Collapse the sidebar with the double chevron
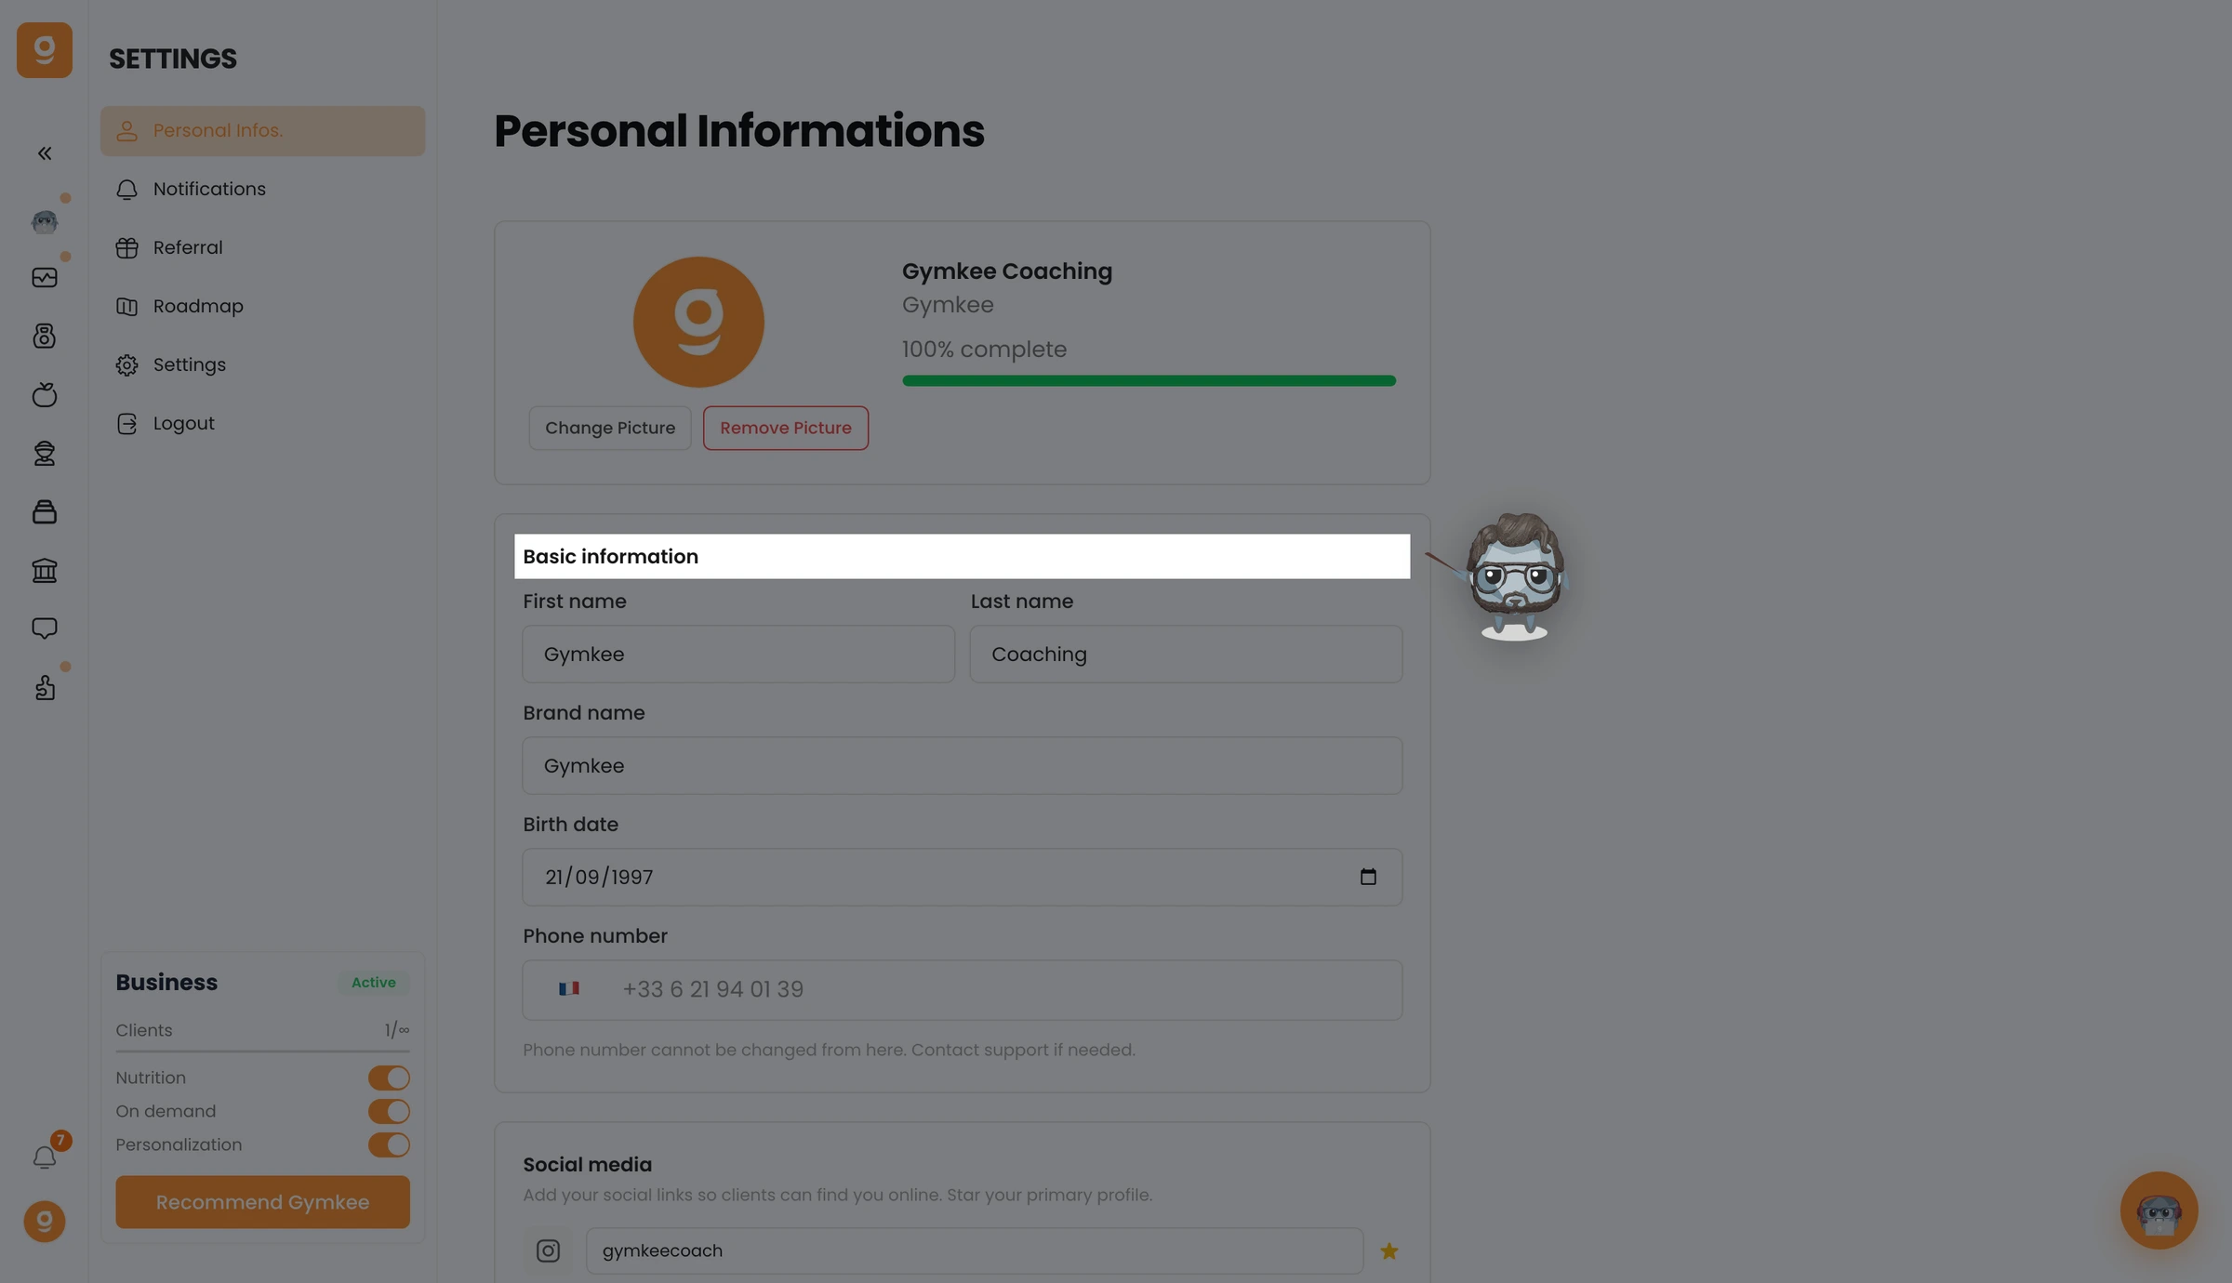This screenshot has width=2232, height=1283. [x=45, y=153]
